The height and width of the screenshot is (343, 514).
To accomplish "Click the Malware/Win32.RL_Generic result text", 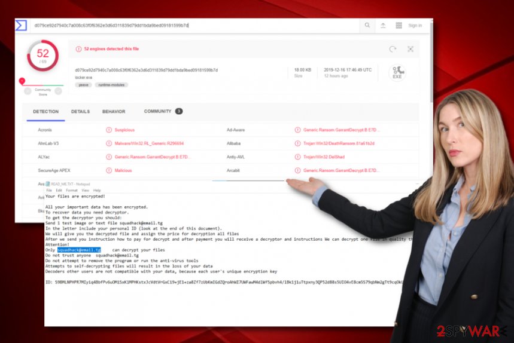I will coord(149,143).
